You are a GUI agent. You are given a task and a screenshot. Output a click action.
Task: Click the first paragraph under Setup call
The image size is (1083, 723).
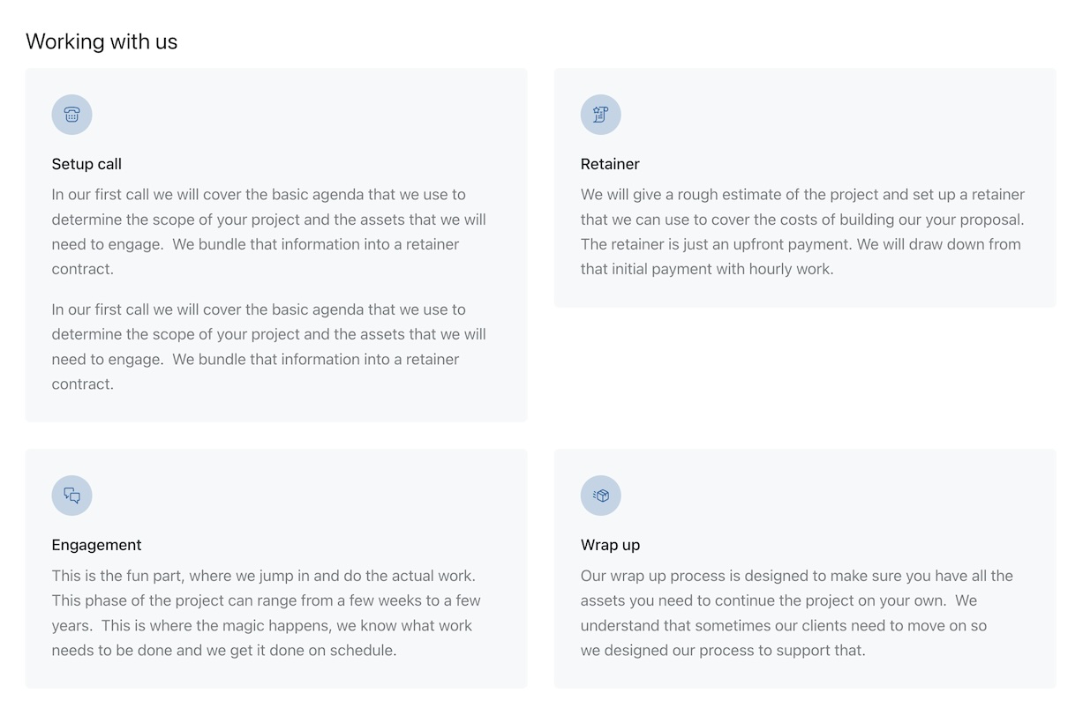[x=268, y=231]
